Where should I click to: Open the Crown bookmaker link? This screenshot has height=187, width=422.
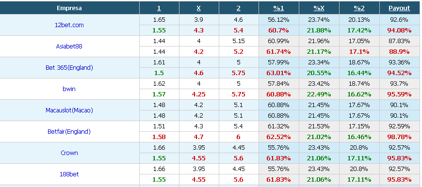(x=69, y=153)
